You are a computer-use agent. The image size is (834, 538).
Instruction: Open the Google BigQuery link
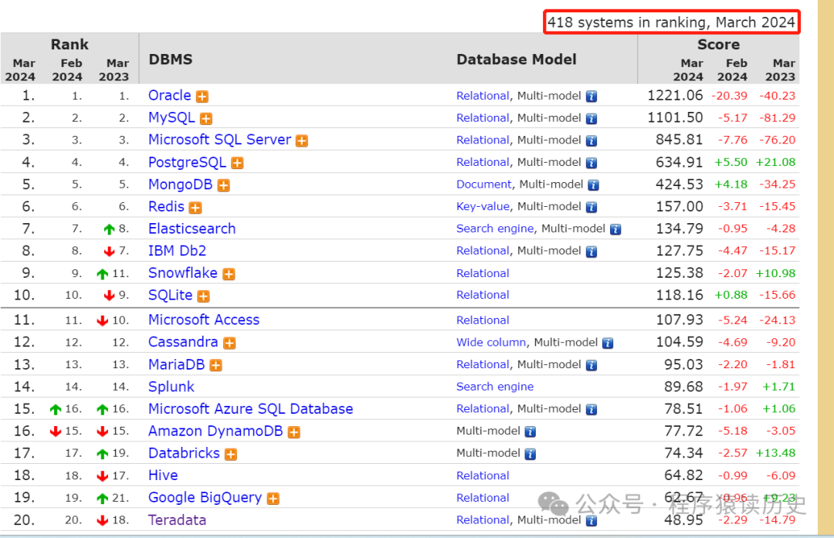205,498
